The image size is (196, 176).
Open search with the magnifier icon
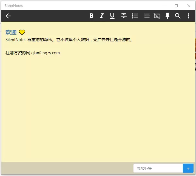click(178, 16)
